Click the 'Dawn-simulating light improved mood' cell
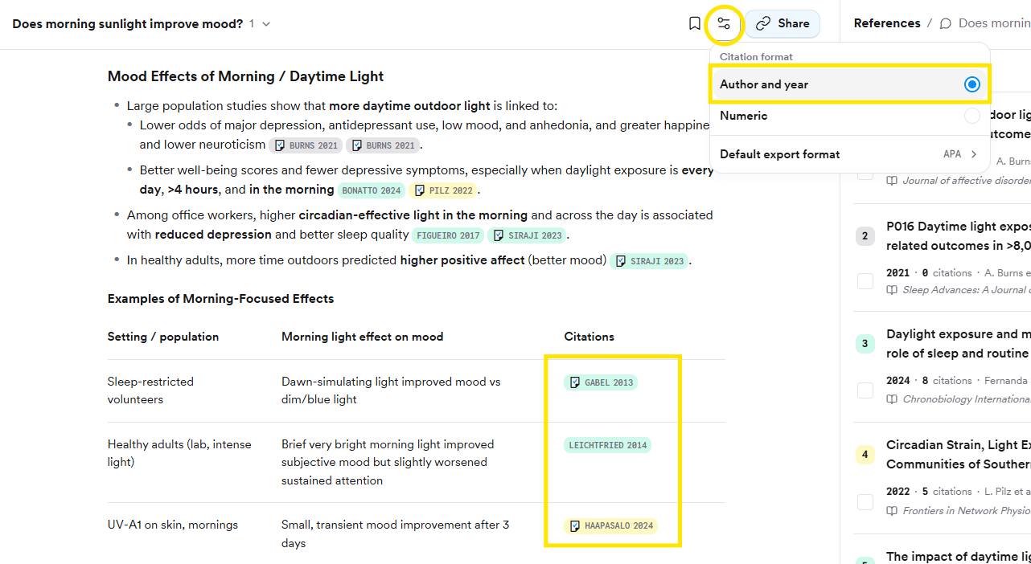1031x564 pixels. click(391, 390)
